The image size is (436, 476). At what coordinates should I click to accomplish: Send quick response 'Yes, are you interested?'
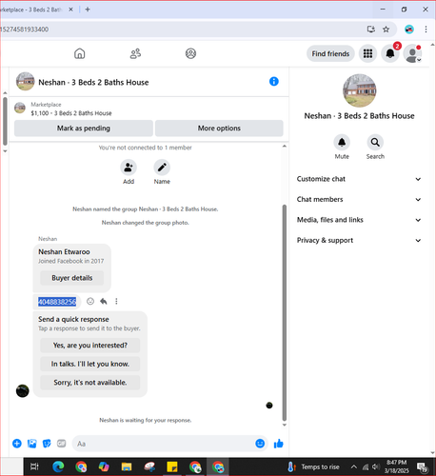(90, 346)
